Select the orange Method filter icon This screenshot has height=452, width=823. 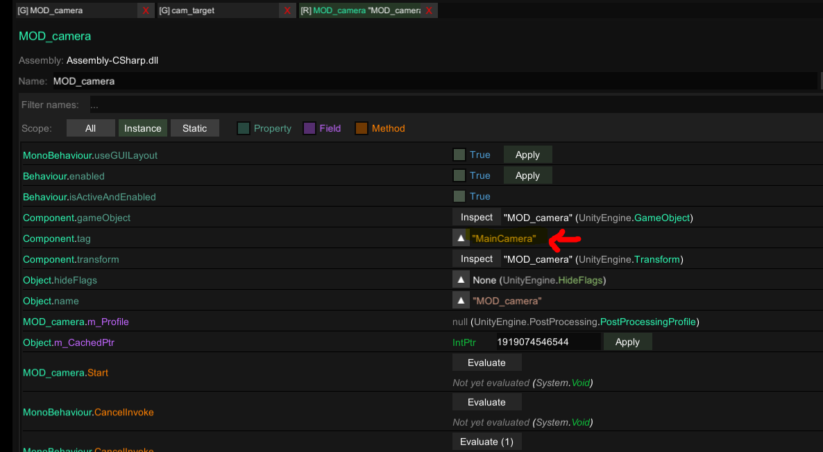(361, 128)
